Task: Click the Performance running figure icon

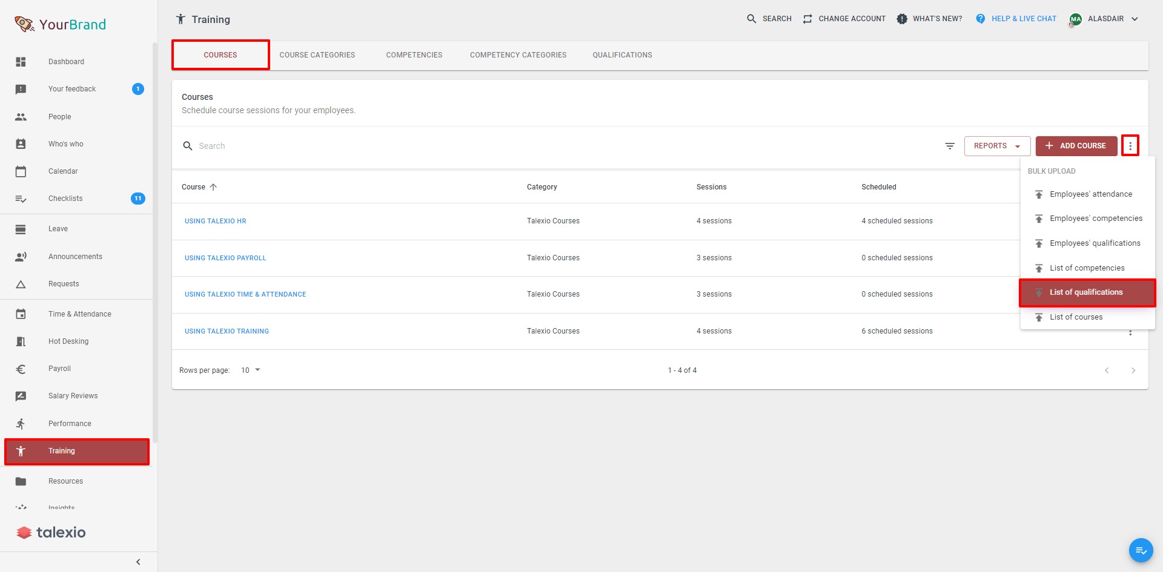Action: click(x=21, y=424)
